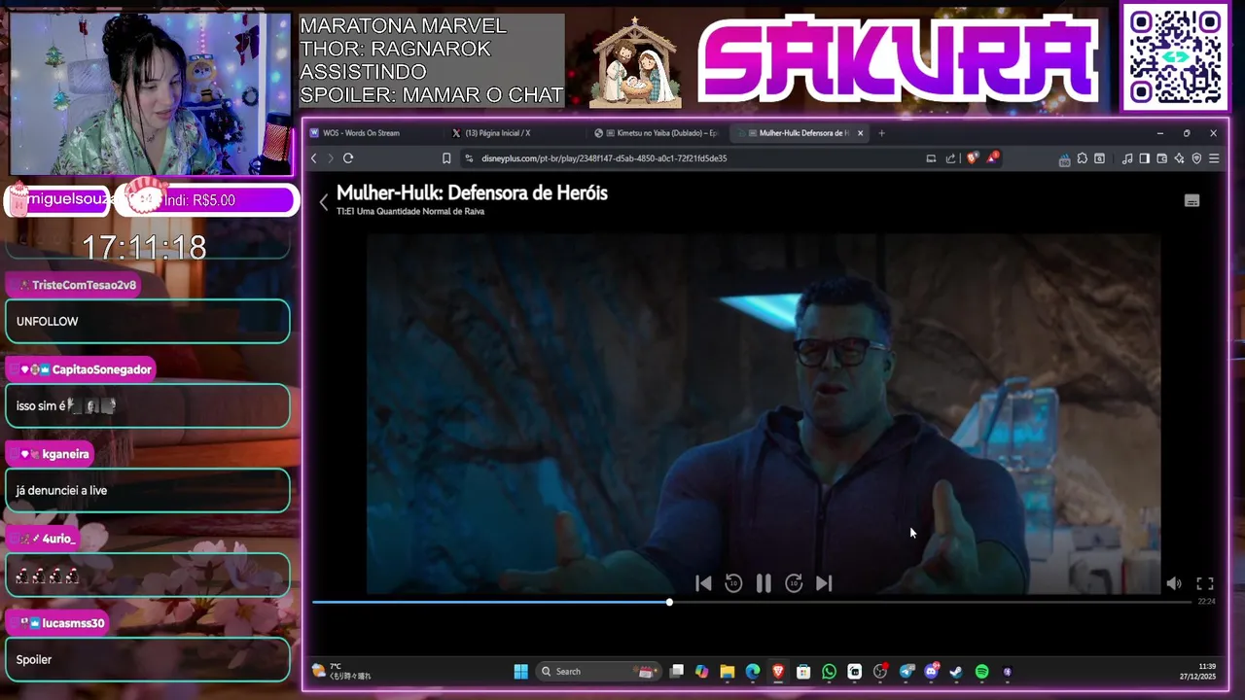Go back using arrow beside Mulher-Hulk title
The image size is (1245, 700).
[324, 202]
